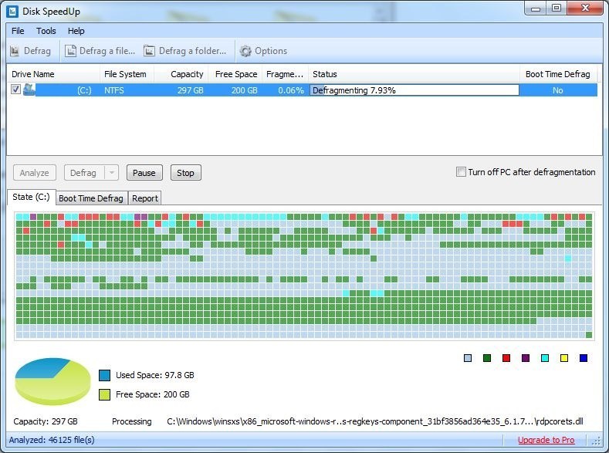Click the Used Space blue color box
This screenshot has width=609, height=453.
tap(104, 375)
